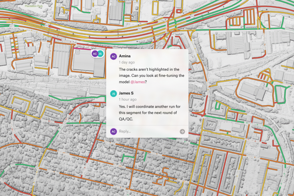The image size is (294, 196).
Task: Focus the Reply… text field
Action: [148, 131]
